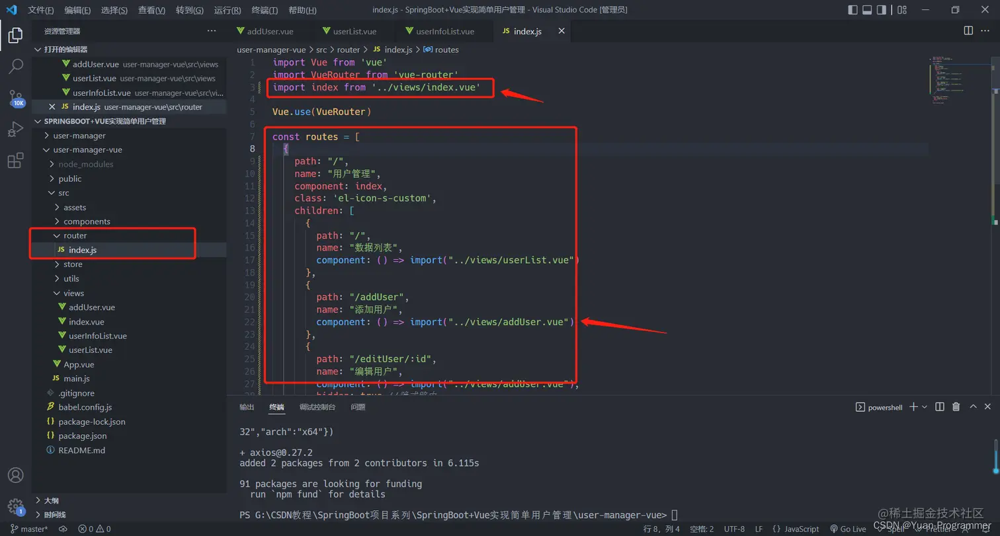This screenshot has width=1000, height=536.
Task: Collapse the 打开的编辑器 section
Action: (129, 50)
